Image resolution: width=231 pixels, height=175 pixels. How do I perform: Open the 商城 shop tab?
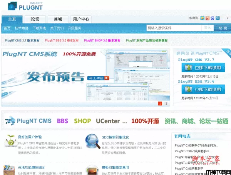(58, 19)
